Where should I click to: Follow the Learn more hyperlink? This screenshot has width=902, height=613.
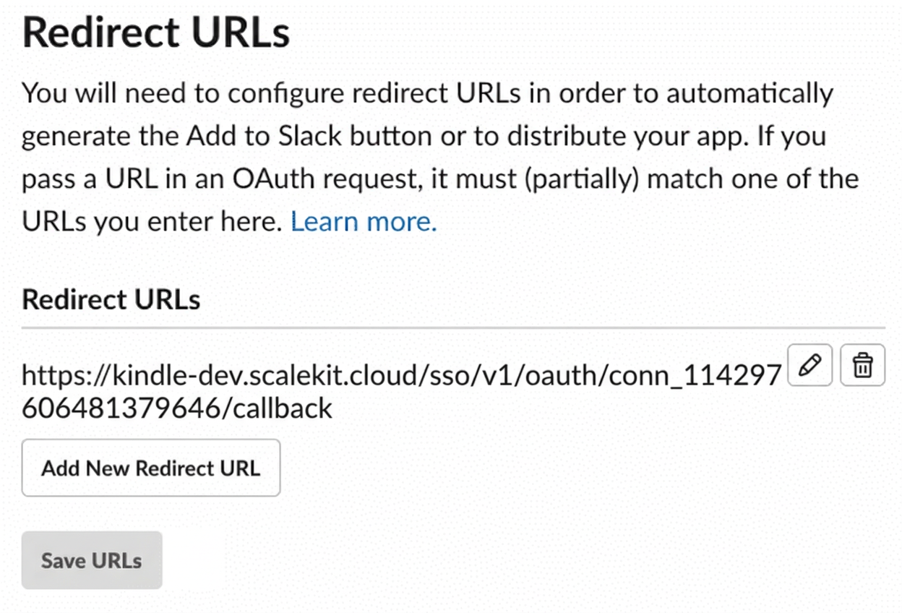[362, 221]
